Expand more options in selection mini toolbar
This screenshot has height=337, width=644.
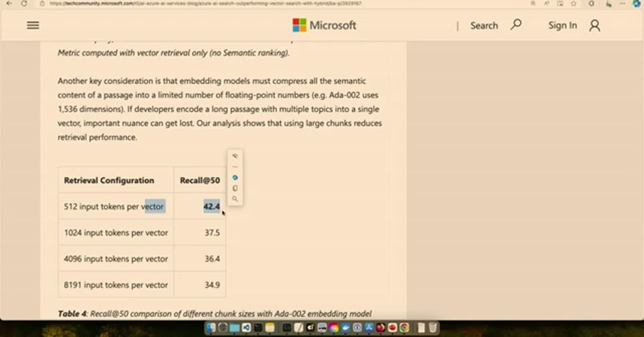[235, 167]
